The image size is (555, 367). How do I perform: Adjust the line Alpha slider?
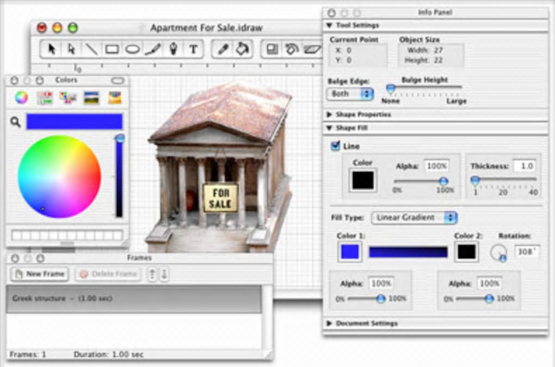click(443, 181)
